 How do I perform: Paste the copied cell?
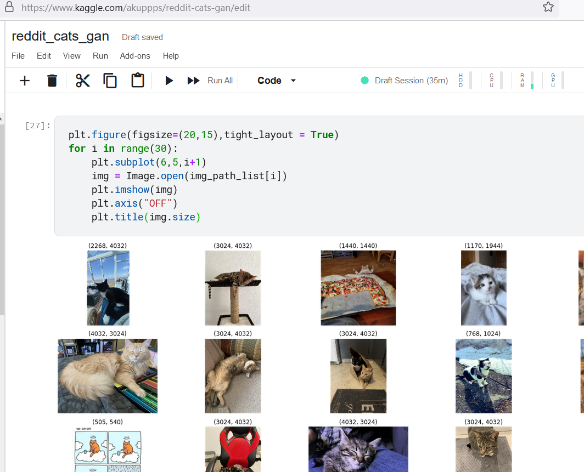137,80
